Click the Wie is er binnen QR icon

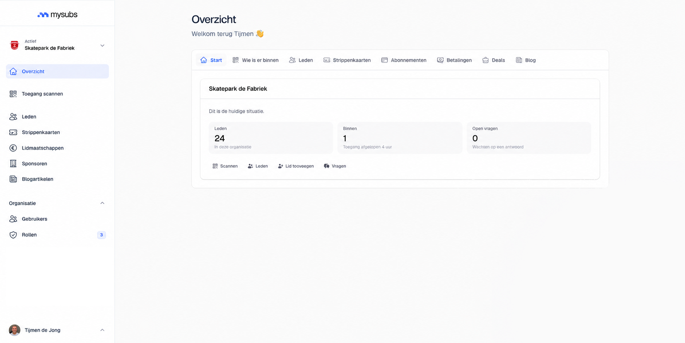236,60
